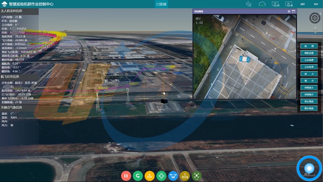The width and height of the screenshot is (323, 182).
Task: Click the glowing blue joystick circle
Action: click(x=309, y=168)
